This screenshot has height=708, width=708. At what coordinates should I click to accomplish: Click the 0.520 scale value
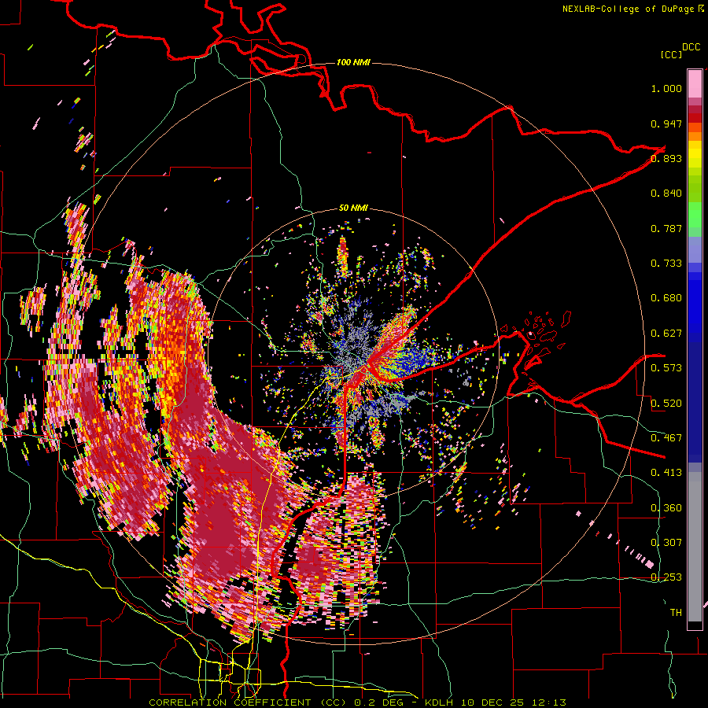click(x=666, y=404)
